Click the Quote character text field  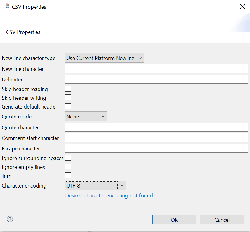pos(156,127)
